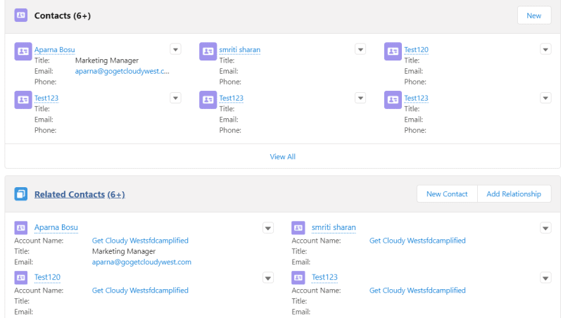Screen dimensions: 563x318
Task: Create a New contact via the New button
Action: pos(534,15)
